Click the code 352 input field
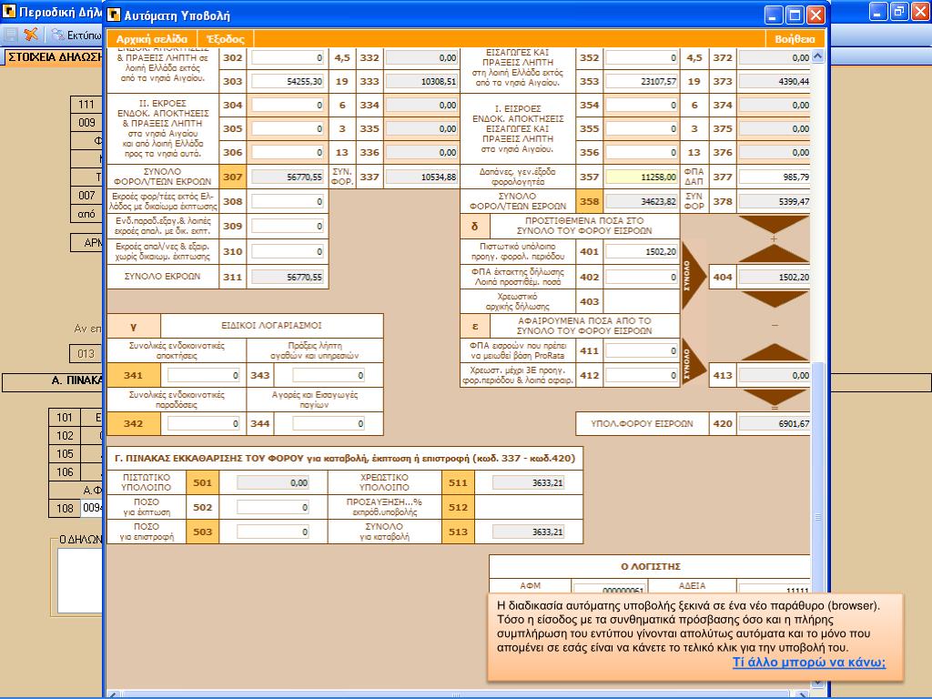The width and height of the screenshot is (932, 699). (642, 57)
